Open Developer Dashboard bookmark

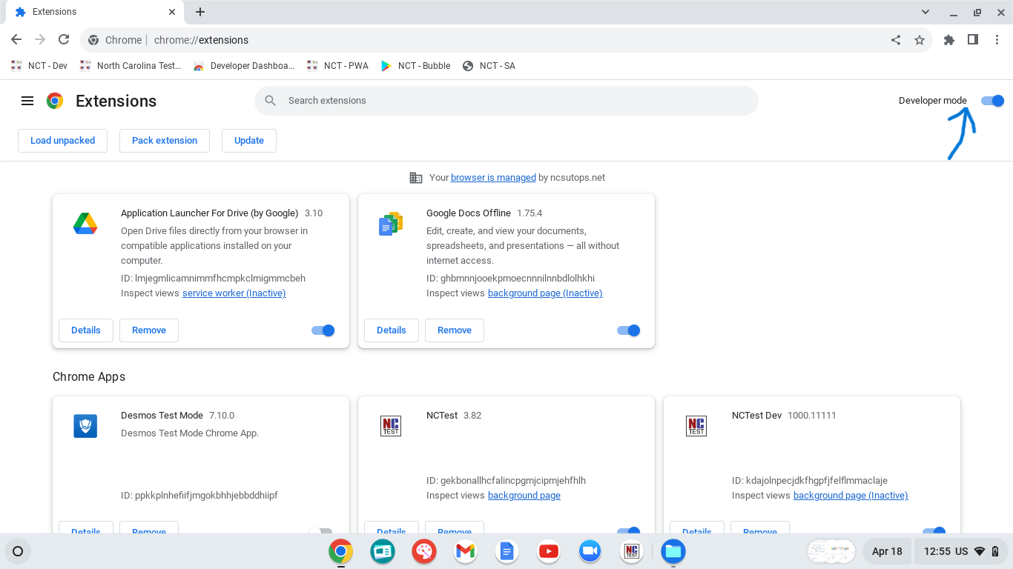point(243,66)
